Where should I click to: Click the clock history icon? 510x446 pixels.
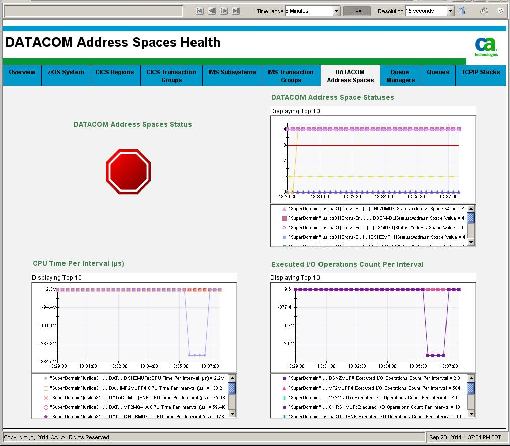coord(484,11)
